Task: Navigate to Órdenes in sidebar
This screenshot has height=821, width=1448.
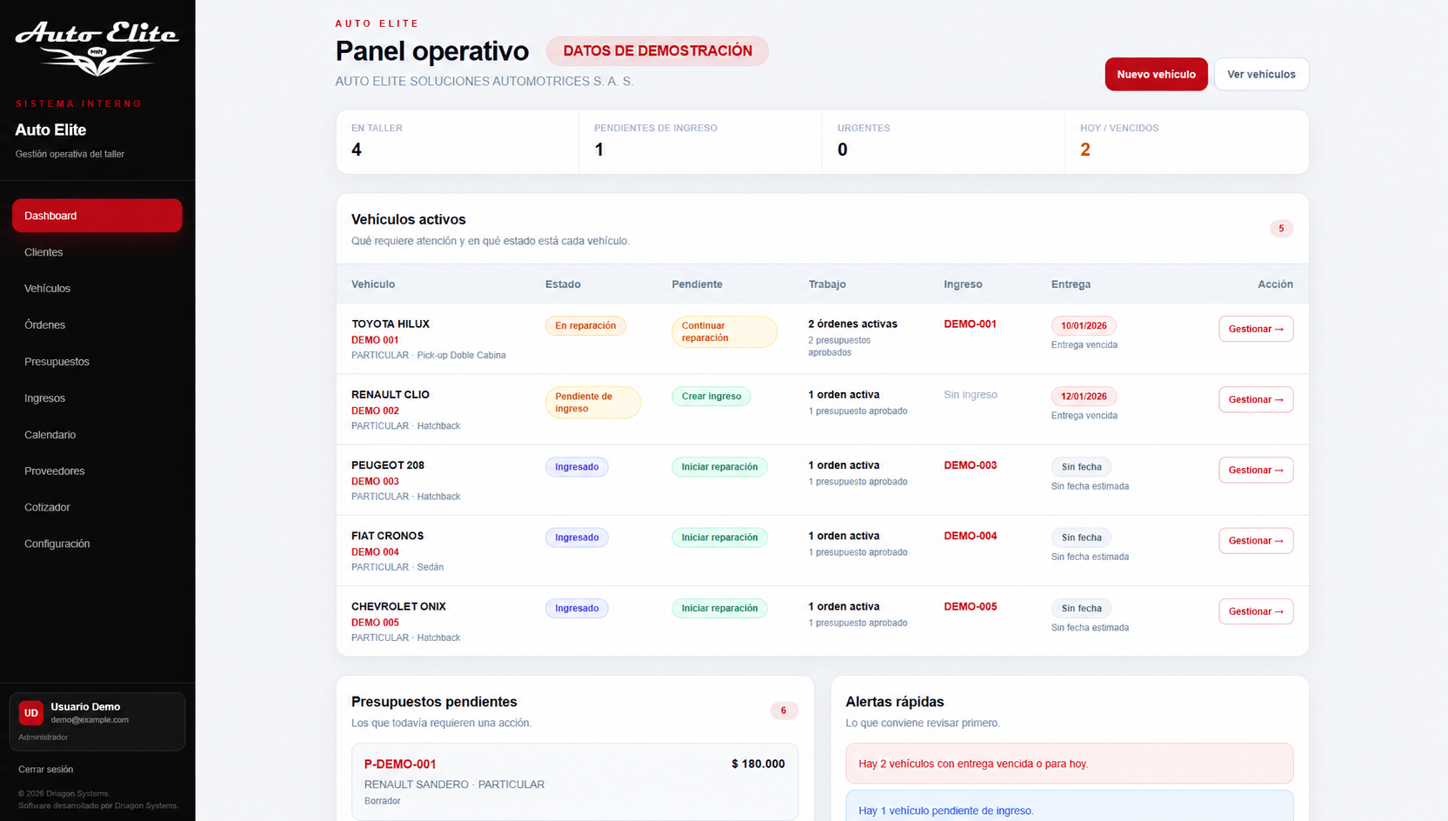Action: [44, 325]
